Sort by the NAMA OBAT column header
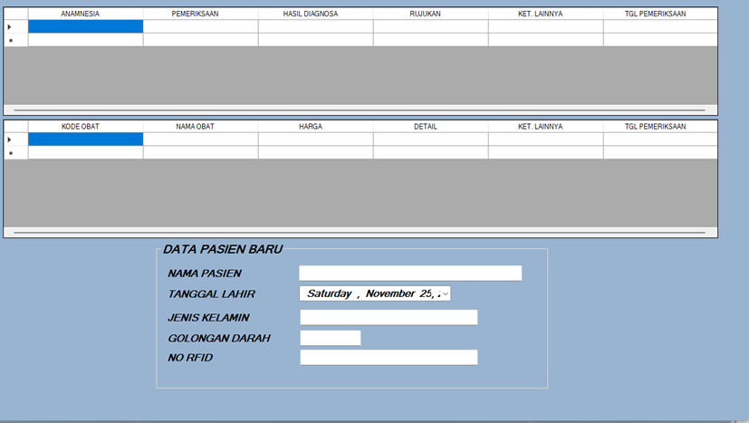This screenshot has width=749, height=423. [200, 127]
